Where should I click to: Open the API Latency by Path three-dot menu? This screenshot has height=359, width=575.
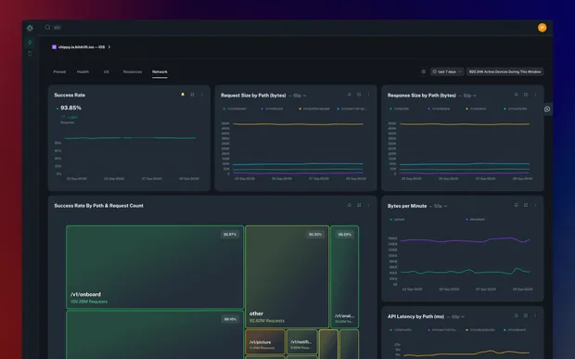point(535,315)
